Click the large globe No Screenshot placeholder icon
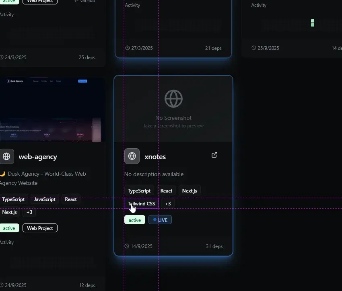 (173, 98)
